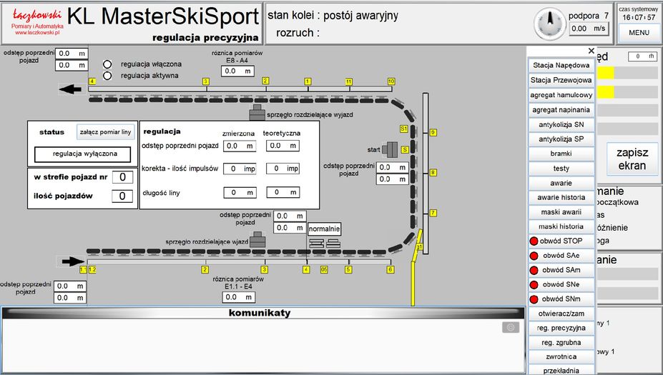Toggle the załącz pomiar liny button
This screenshot has width=663, height=375.
coord(105,132)
